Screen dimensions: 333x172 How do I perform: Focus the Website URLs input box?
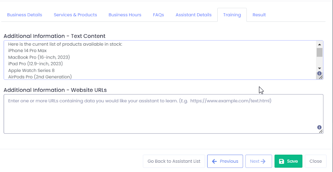[162, 115]
